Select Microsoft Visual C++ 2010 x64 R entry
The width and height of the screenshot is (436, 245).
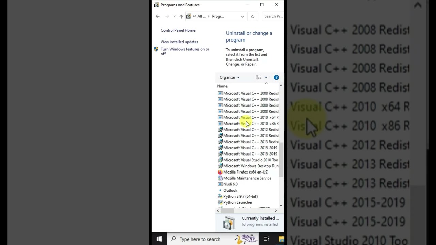click(x=248, y=118)
